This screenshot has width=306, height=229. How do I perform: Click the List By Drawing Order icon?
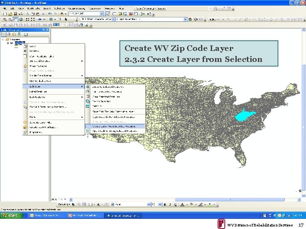[x=3, y=35]
